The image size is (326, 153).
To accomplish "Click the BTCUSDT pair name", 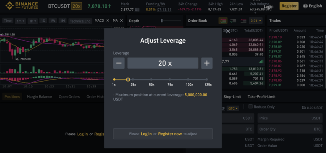I will tap(59, 6).
